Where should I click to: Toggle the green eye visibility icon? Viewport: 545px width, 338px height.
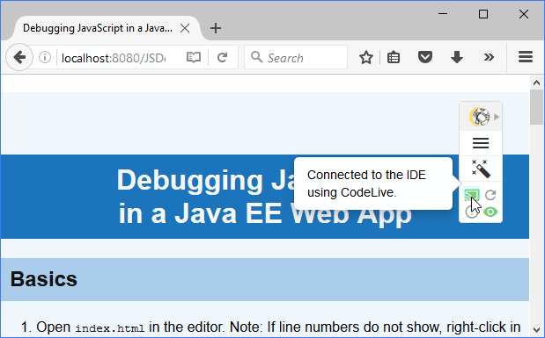click(490, 212)
